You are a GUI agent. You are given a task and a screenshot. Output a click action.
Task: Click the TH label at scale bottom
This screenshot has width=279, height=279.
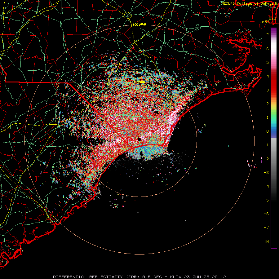click(x=266, y=241)
